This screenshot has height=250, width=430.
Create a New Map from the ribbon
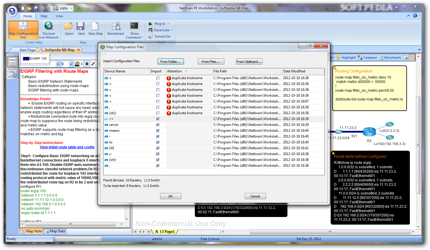pos(95,29)
